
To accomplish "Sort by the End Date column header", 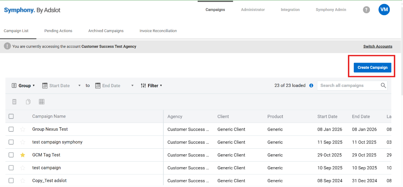I will [361, 116].
